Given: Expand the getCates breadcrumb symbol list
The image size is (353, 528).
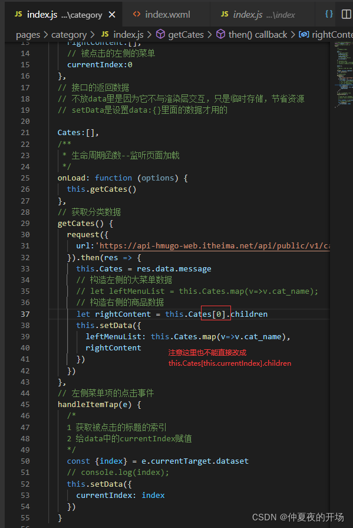Looking at the screenshot, I should (186, 34).
